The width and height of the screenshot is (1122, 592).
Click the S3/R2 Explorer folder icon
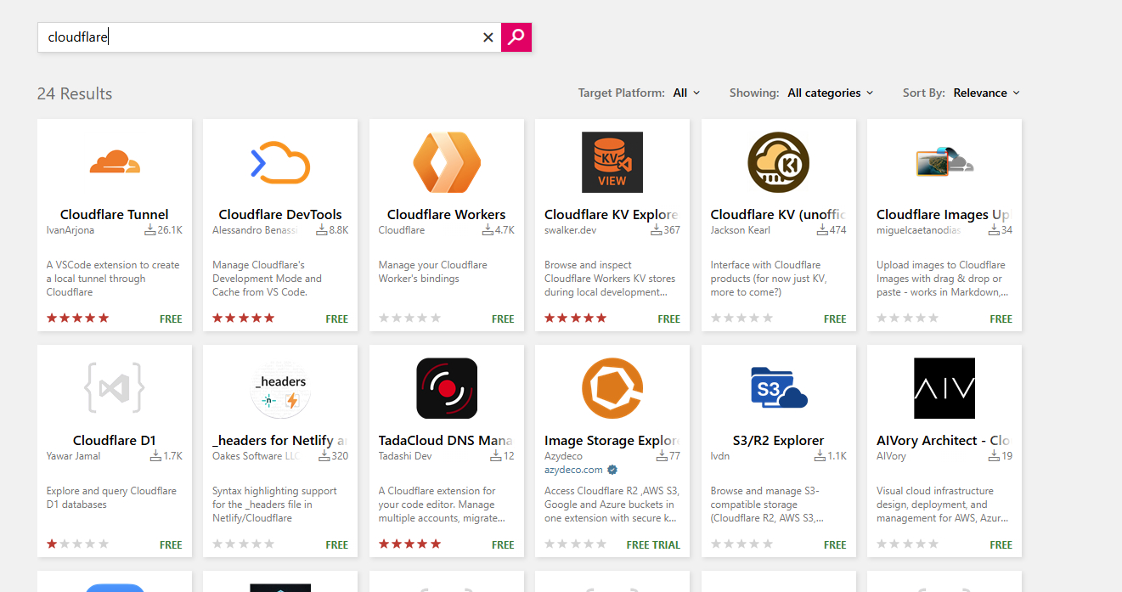[778, 388]
